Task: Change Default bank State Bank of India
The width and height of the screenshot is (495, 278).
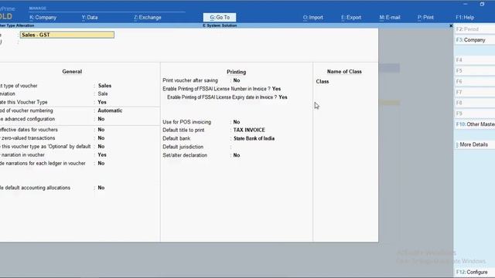Action: tap(254, 138)
